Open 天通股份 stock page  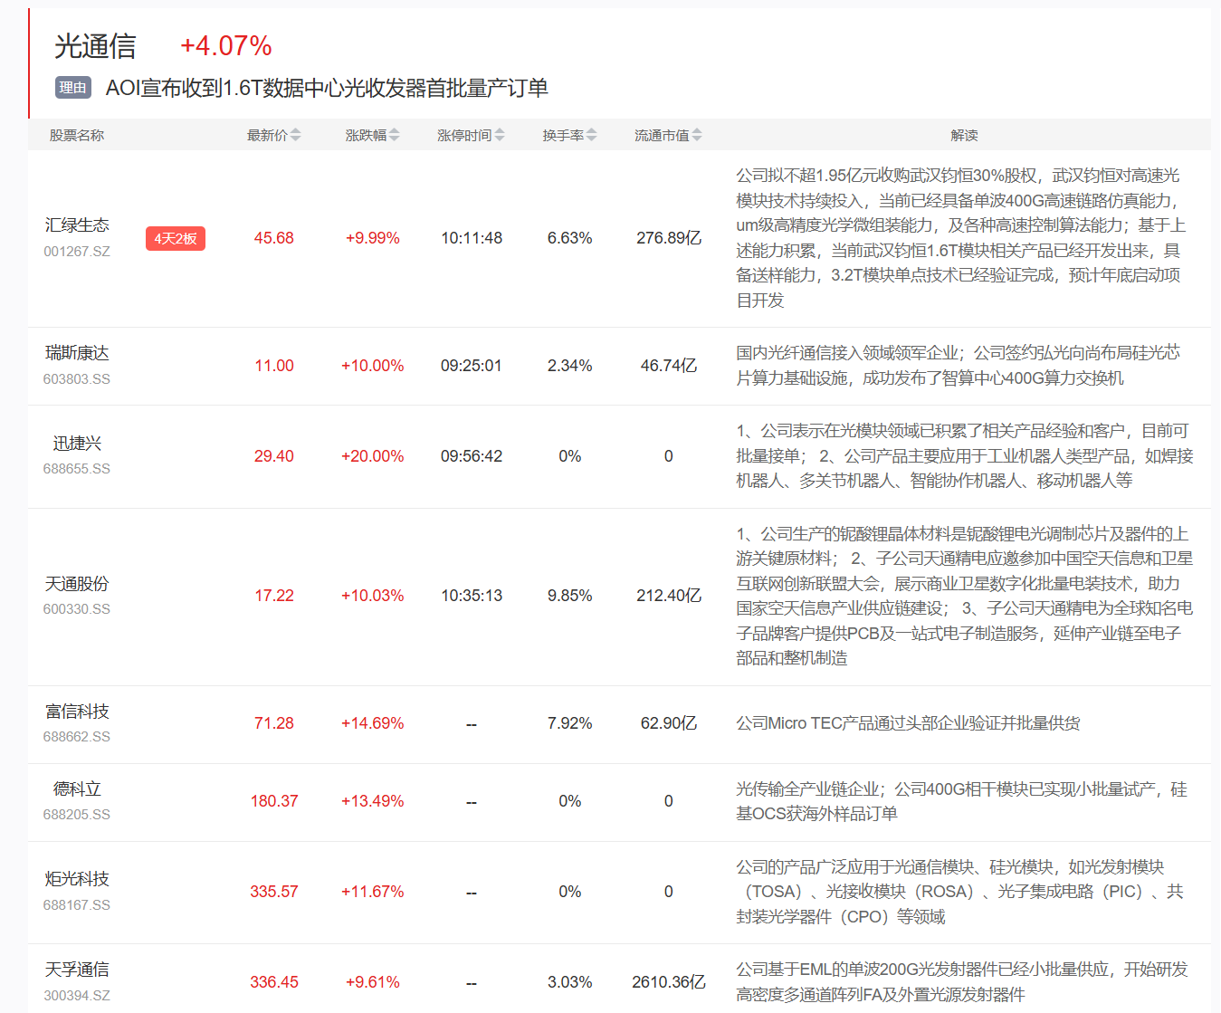pos(77,584)
